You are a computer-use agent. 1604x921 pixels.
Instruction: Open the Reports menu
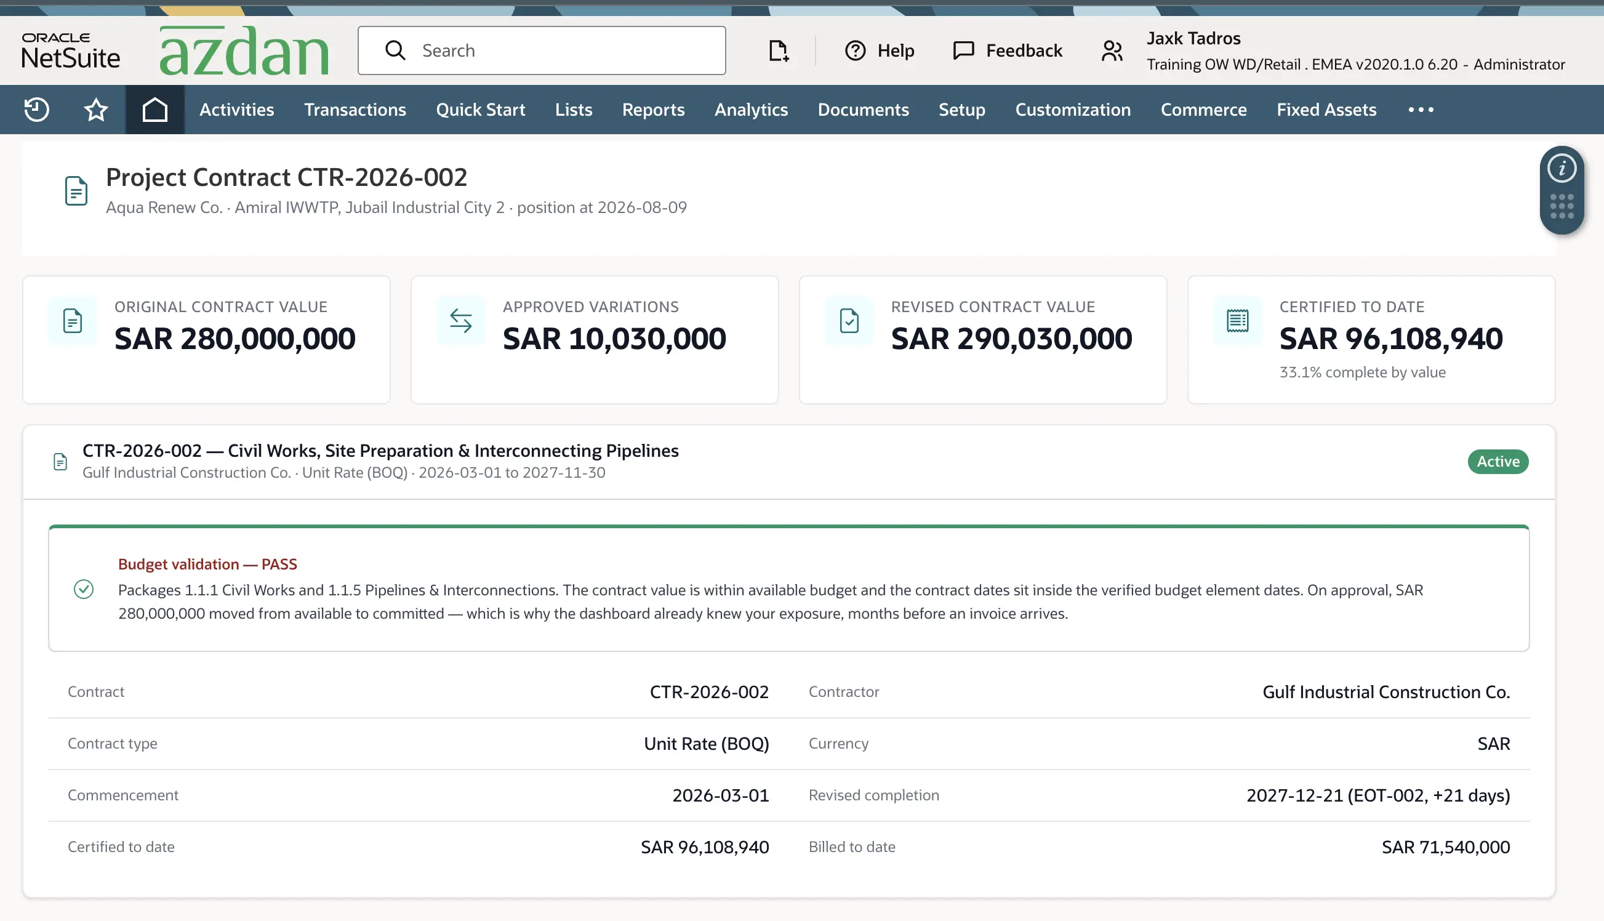click(653, 110)
